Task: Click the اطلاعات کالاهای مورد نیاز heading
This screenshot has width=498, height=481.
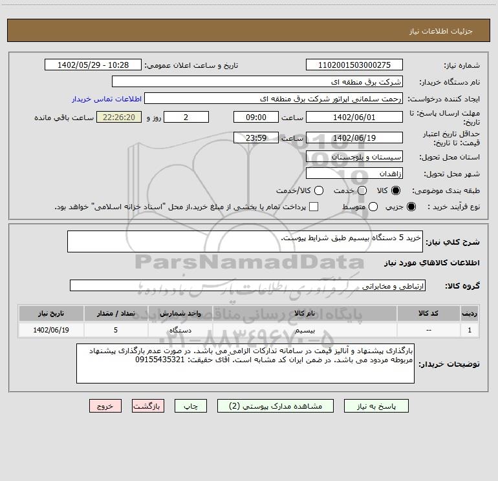Action: tap(431, 263)
